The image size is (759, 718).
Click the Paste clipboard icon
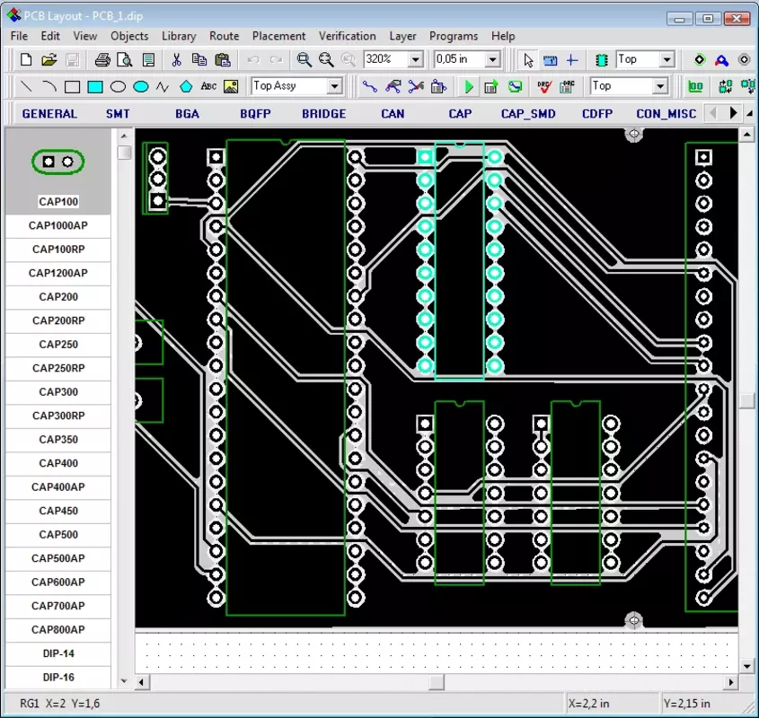(x=223, y=60)
